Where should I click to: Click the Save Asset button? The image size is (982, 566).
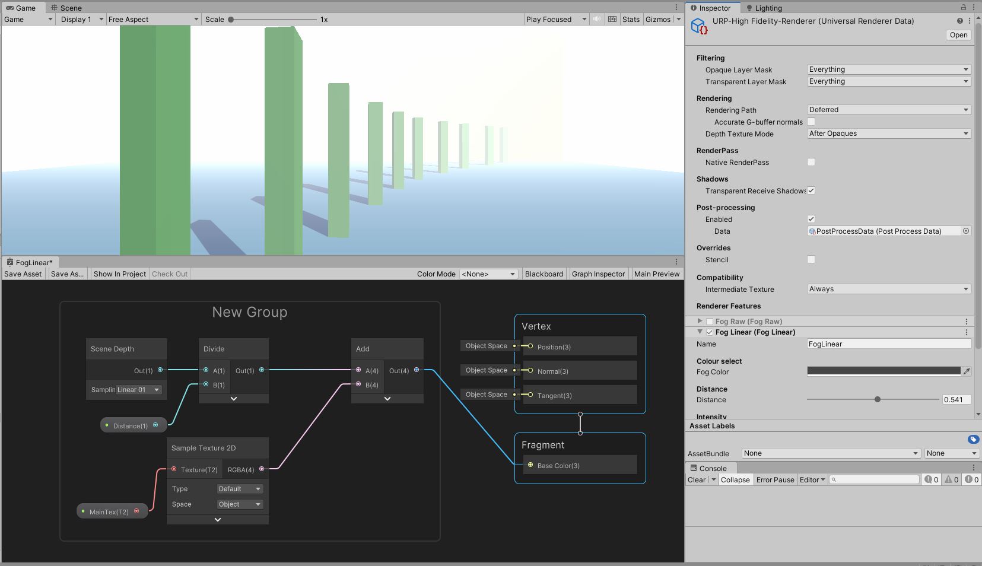click(23, 274)
